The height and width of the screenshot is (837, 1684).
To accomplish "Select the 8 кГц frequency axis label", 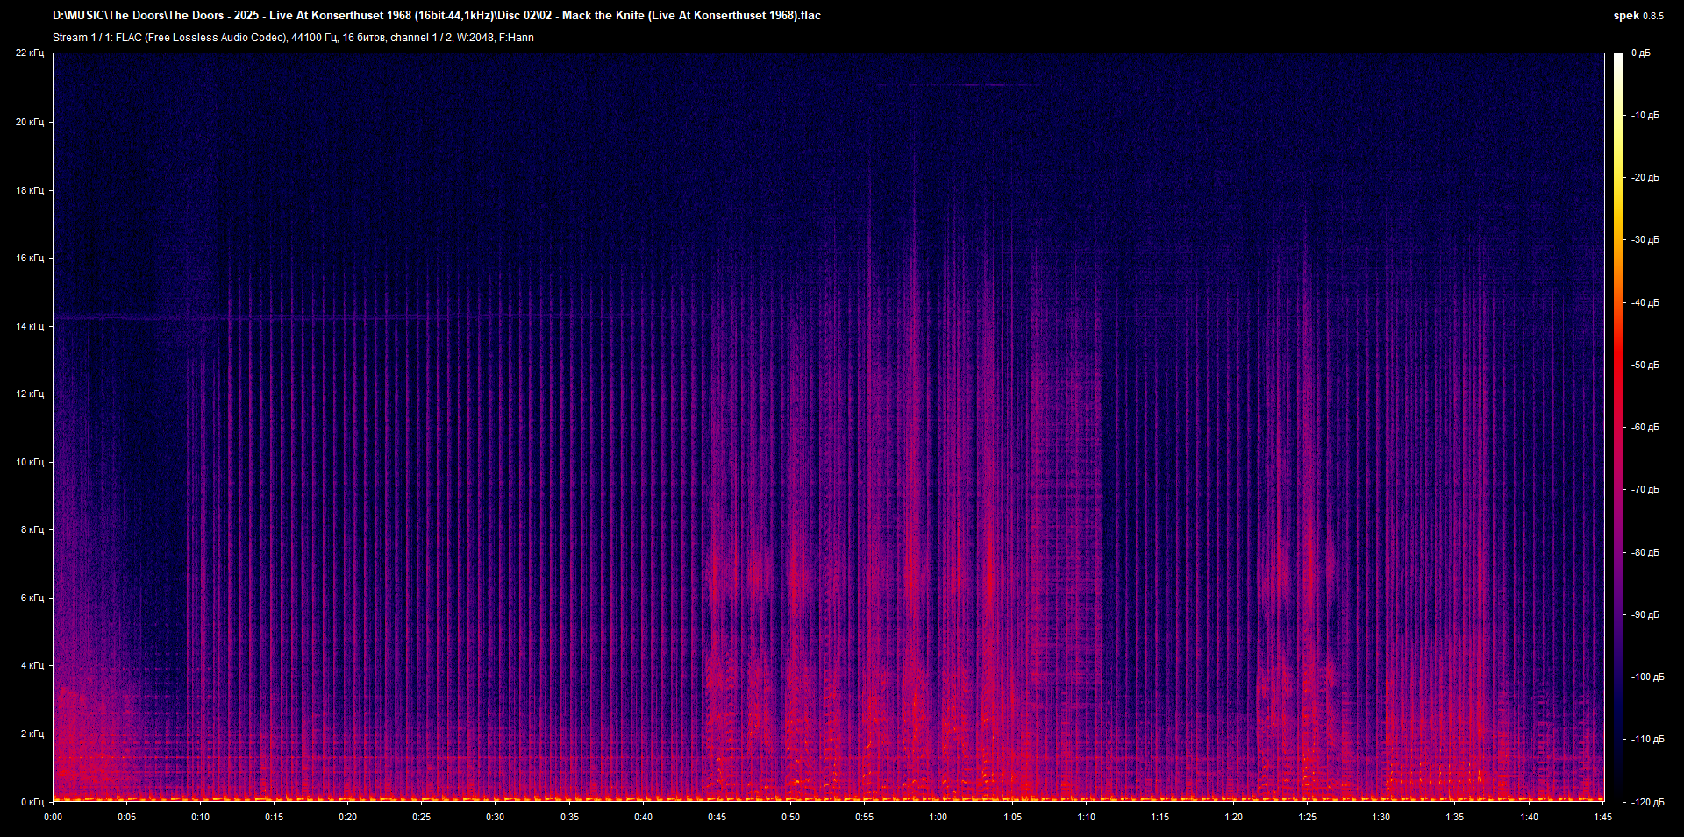I will 31,529.
